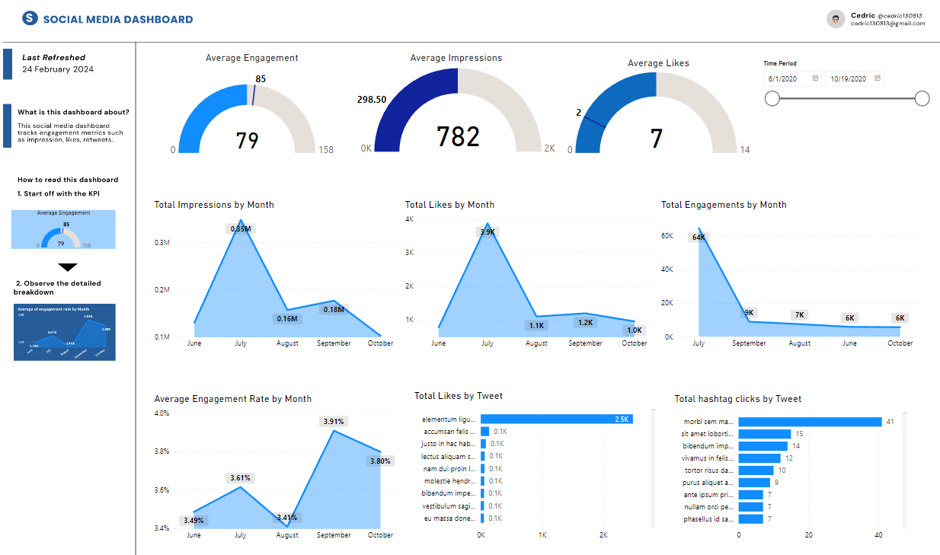Image resolution: width=940 pixels, height=555 pixels.
Task: Click the nullam orci pe... hashtag label
Action: point(708,507)
